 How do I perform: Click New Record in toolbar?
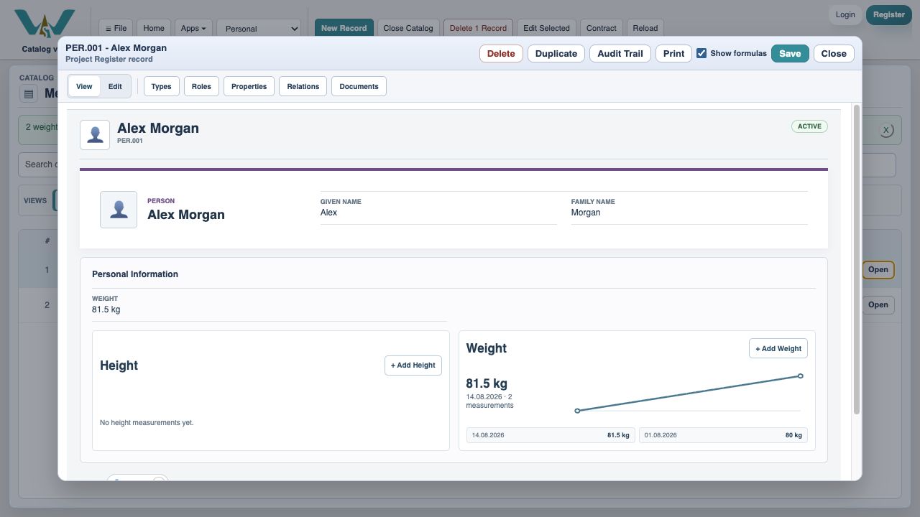[x=344, y=28]
